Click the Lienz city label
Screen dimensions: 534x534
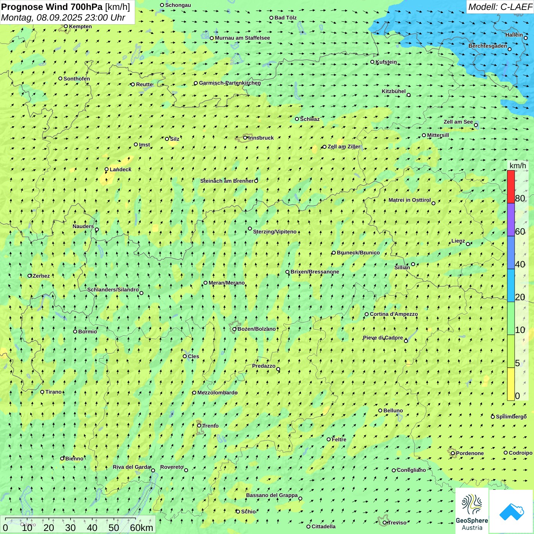458,241
